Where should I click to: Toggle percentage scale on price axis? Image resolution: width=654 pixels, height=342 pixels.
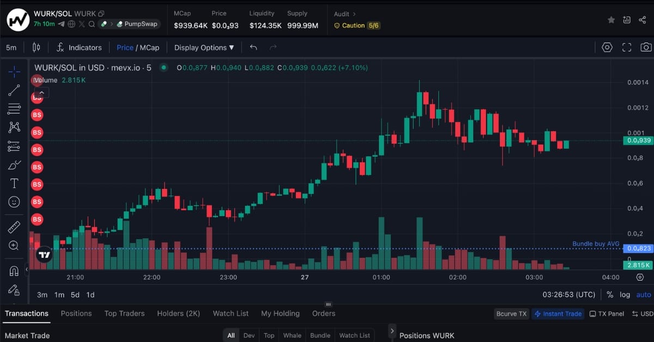point(610,295)
